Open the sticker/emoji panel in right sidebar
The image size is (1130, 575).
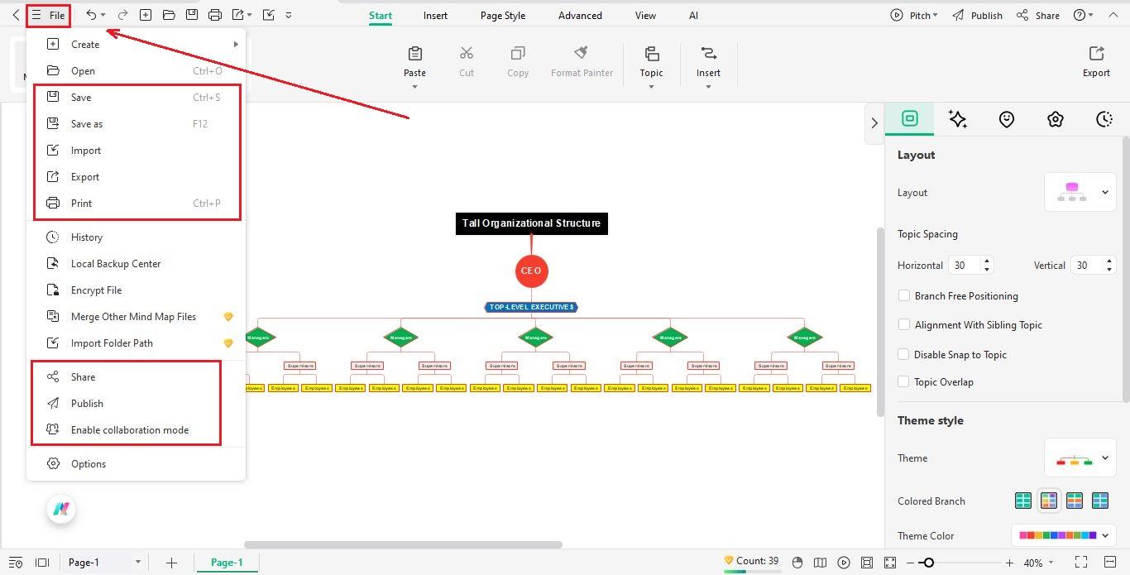(1007, 119)
